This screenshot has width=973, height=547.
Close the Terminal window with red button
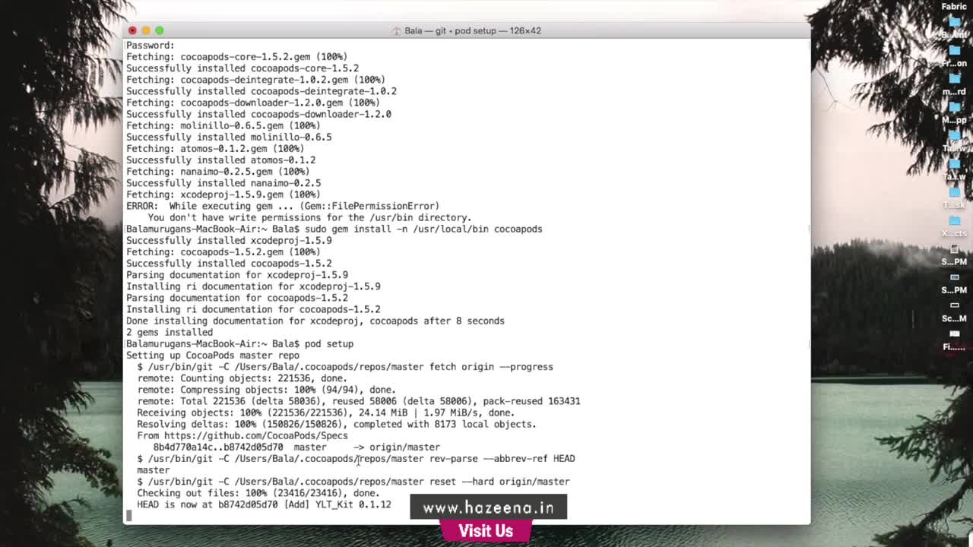coord(132,30)
